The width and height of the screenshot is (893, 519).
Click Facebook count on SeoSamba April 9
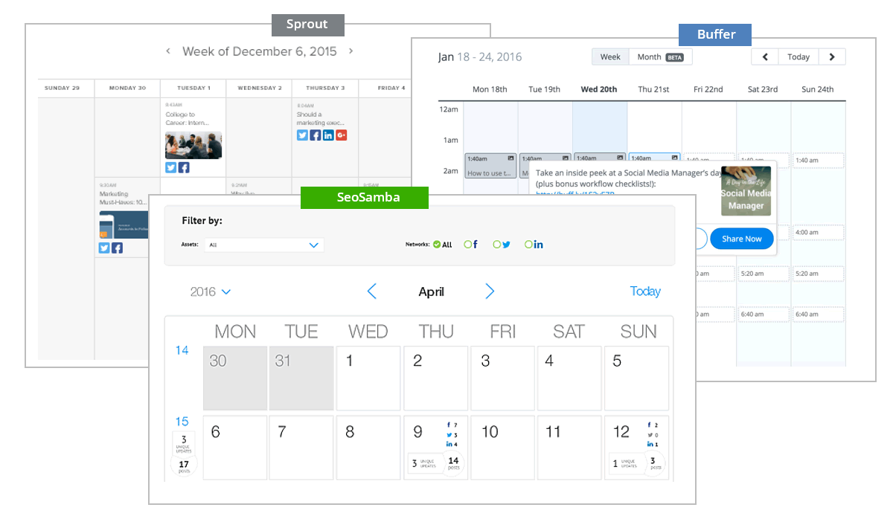(x=452, y=425)
